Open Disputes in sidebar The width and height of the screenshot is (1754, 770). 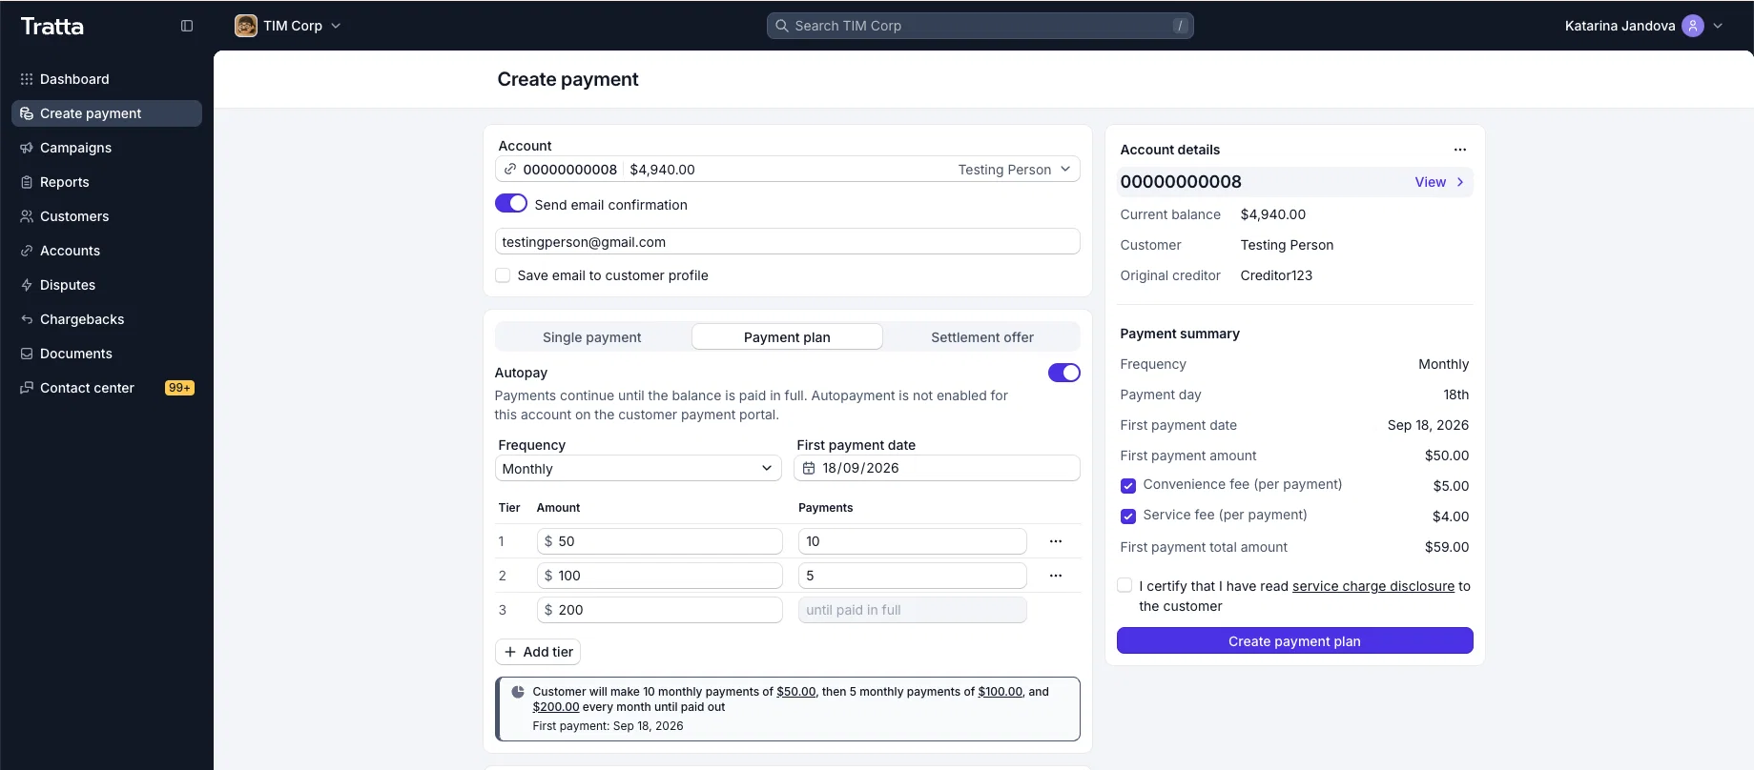107,285
